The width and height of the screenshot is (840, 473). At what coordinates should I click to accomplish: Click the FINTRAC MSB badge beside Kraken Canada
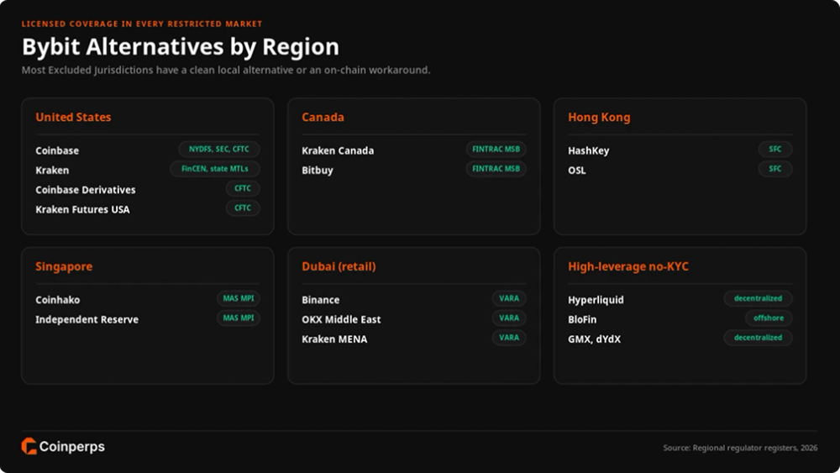(x=496, y=150)
